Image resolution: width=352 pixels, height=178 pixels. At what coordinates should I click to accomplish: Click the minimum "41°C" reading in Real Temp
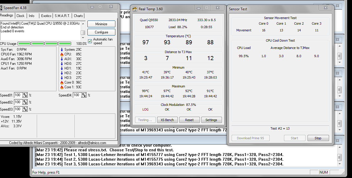(145, 72)
